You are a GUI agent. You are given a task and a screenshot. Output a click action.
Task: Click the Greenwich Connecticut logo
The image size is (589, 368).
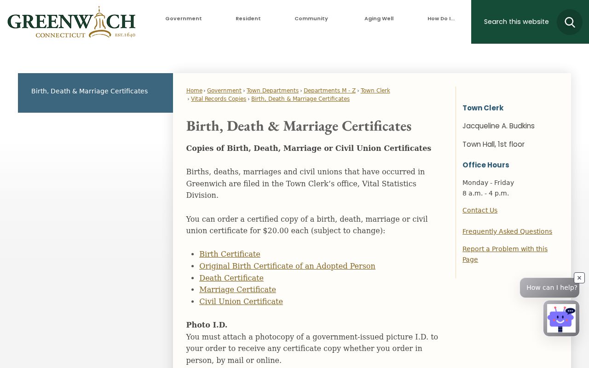pyautogui.click(x=71, y=22)
